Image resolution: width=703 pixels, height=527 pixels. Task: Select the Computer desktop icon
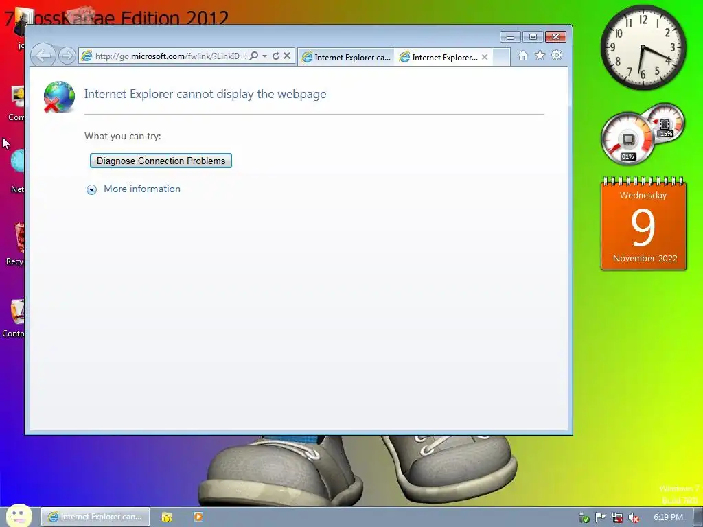(16, 103)
